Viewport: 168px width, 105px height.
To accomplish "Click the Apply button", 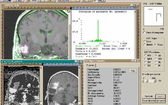I will click(x=160, y=96).
